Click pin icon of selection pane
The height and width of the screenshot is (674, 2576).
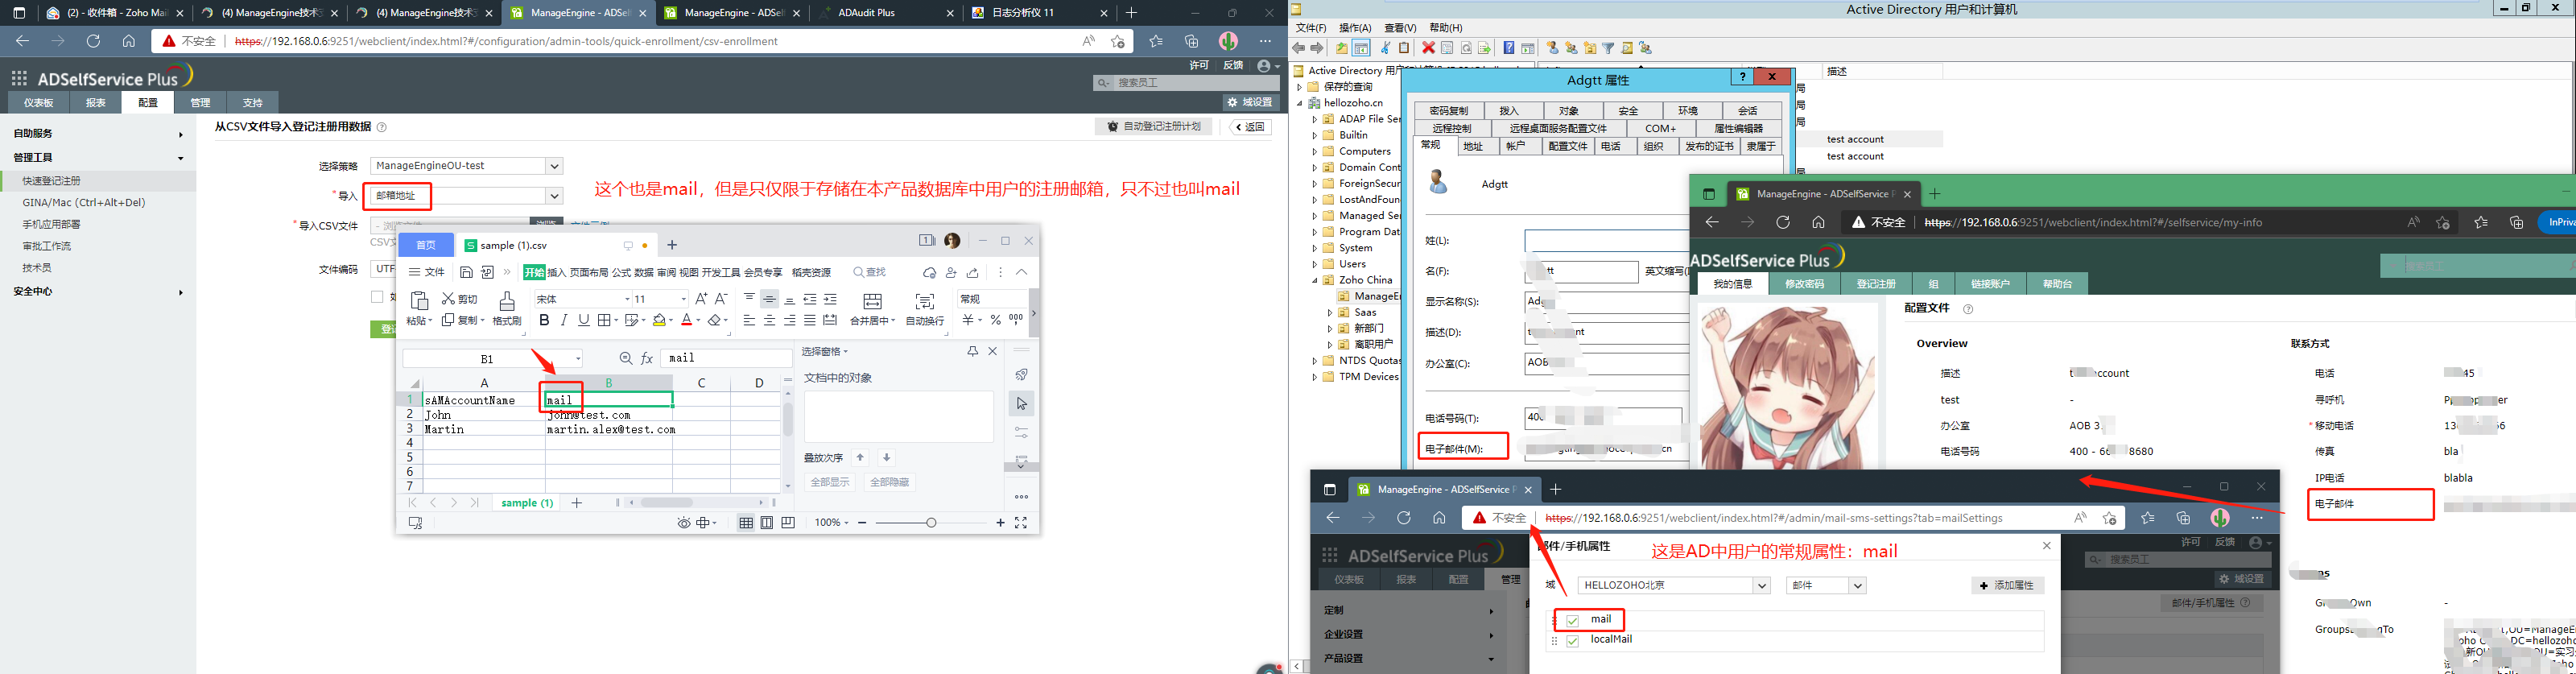click(972, 351)
